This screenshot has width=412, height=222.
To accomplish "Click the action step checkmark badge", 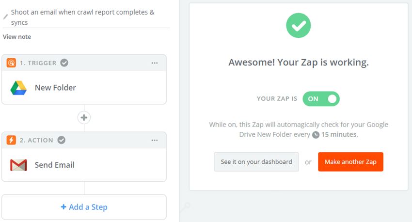I will click(61, 140).
